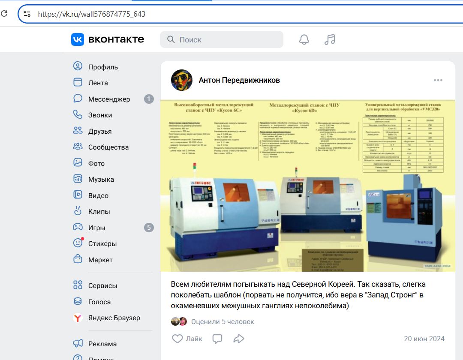
Task: Open Сервисы menu item
Action: coord(103,285)
